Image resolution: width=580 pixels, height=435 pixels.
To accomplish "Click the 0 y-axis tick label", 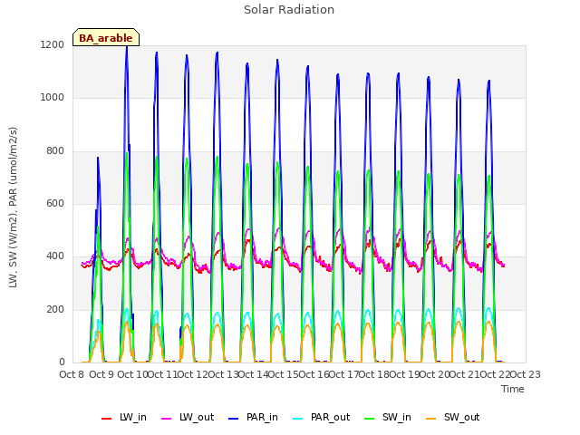I will point(62,362).
